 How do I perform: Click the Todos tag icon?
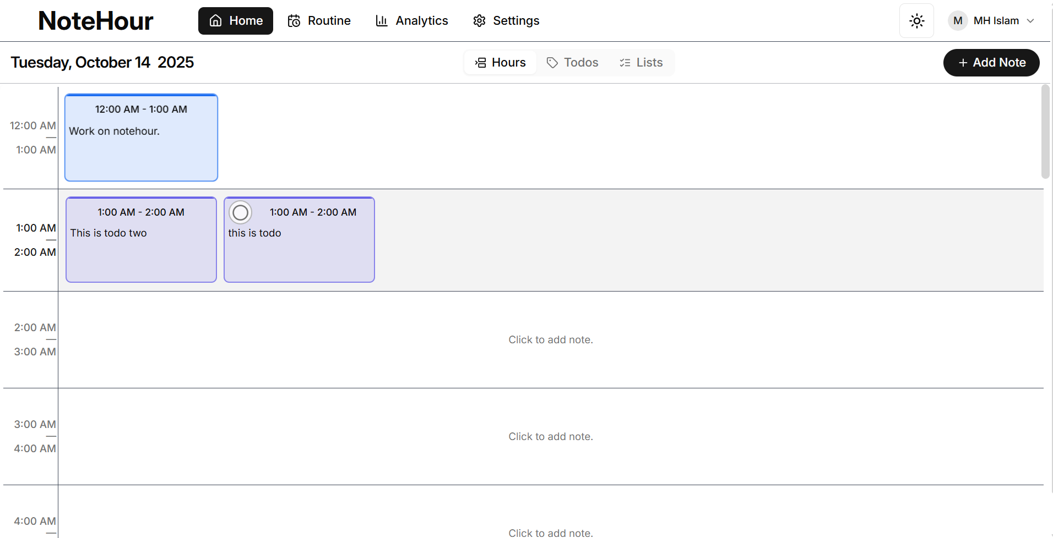(x=552, y=63)
